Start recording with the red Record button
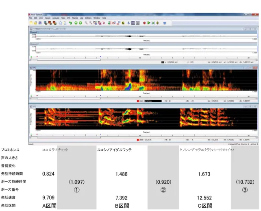261x211 pixels. coord(144,23)
